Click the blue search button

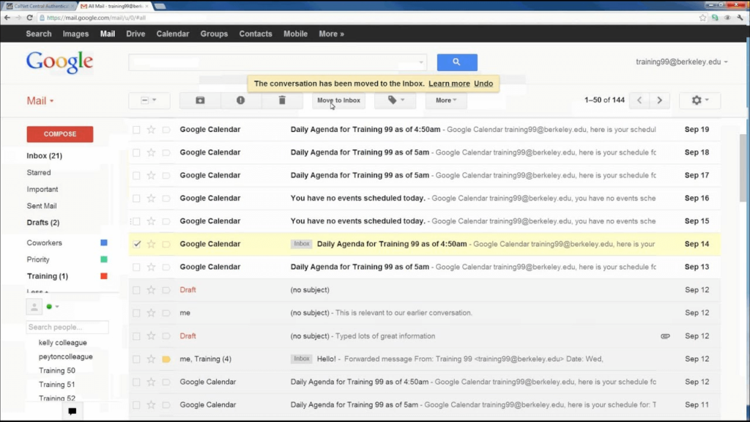coord(457,62)
